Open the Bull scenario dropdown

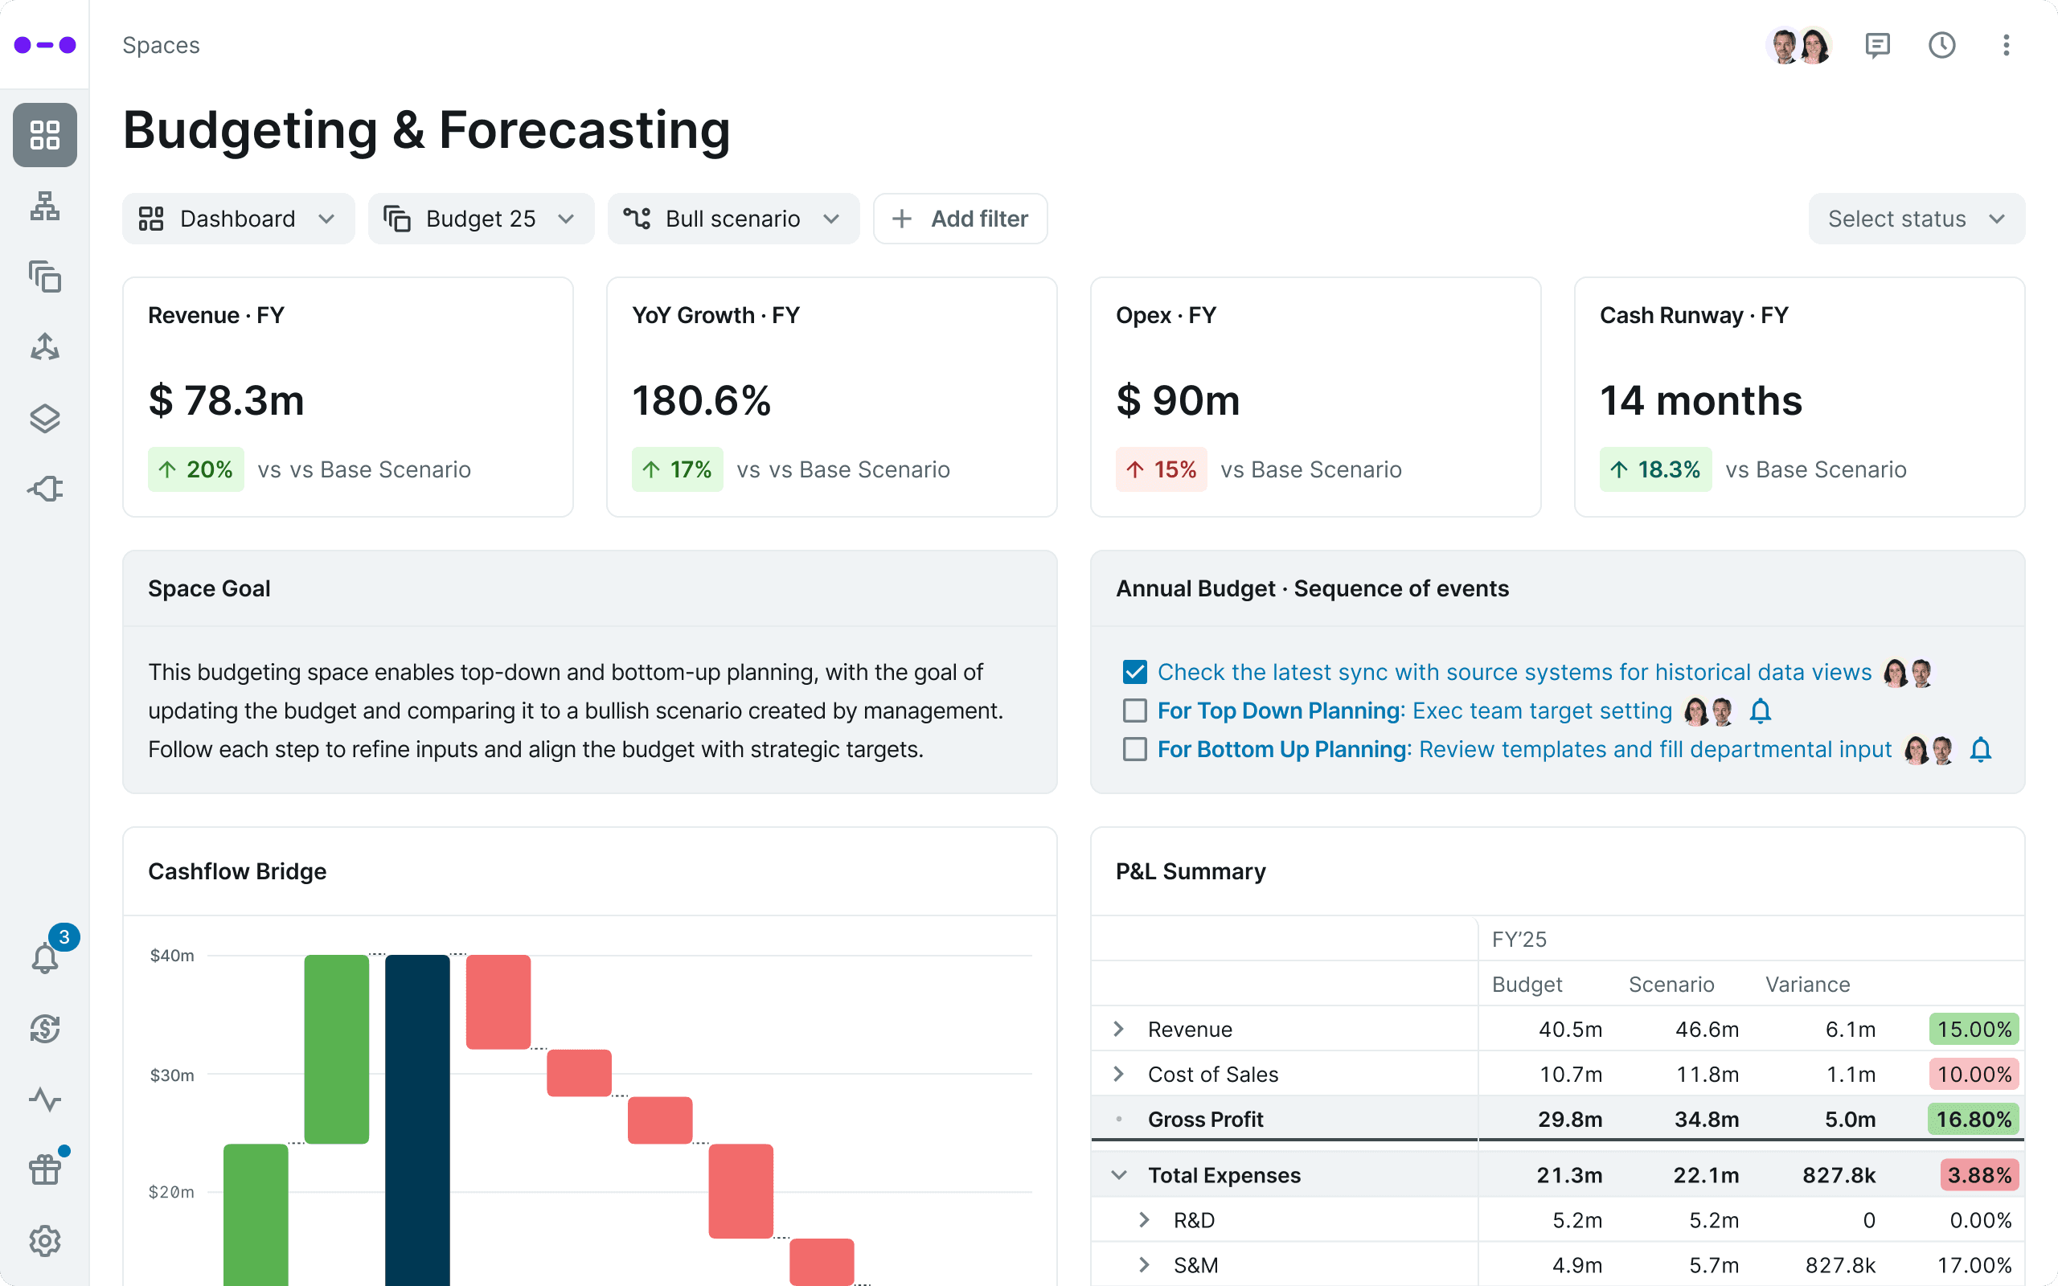[x=733, y=219]
